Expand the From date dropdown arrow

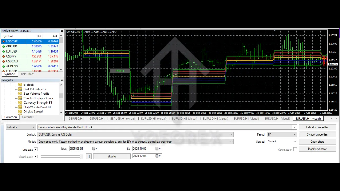97,149
